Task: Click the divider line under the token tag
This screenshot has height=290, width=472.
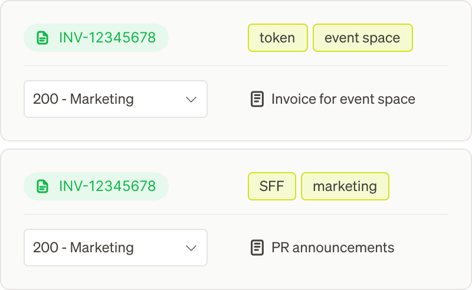Action: pos(277,65)
